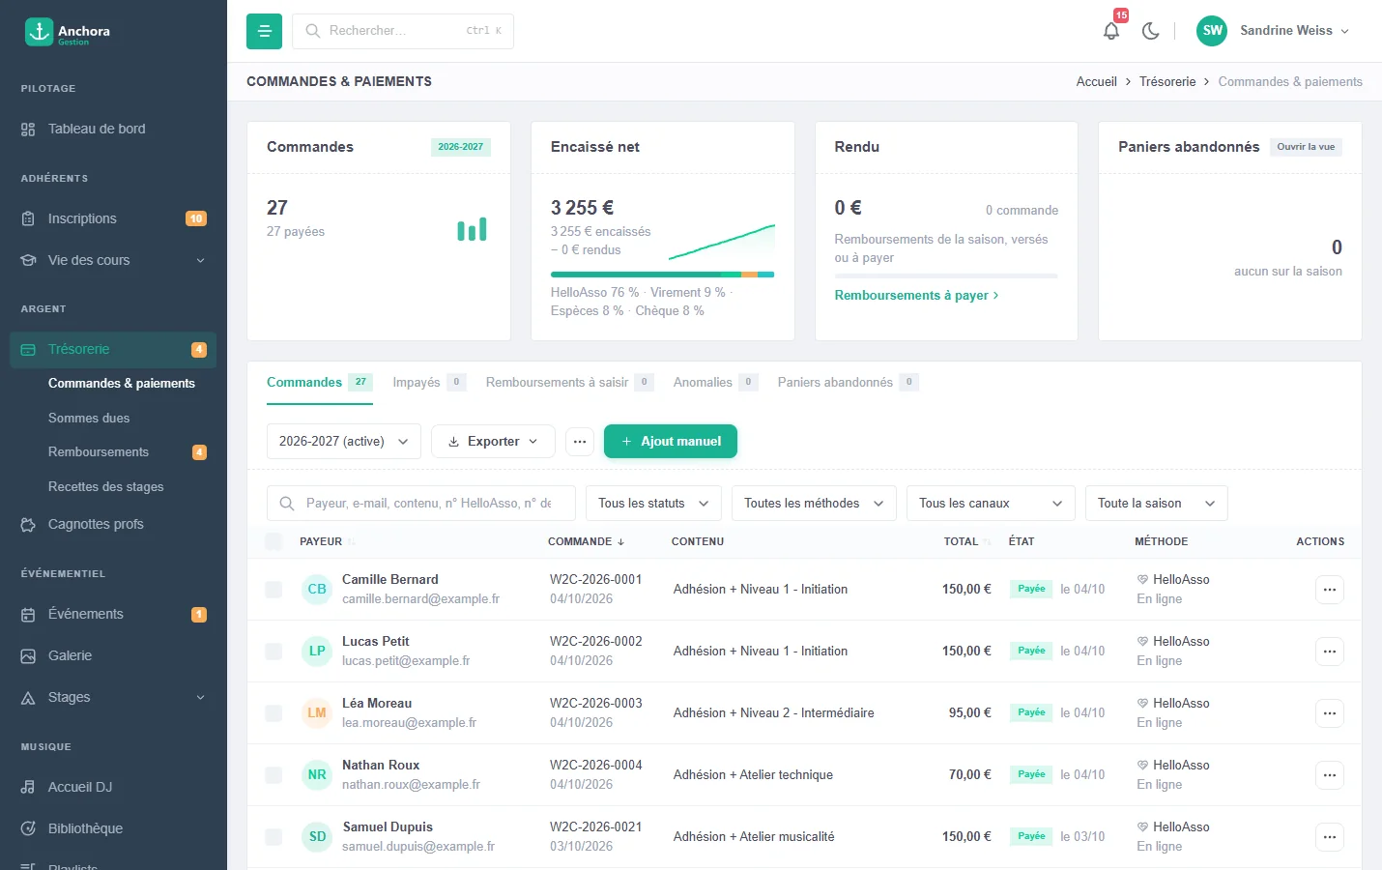Open the Exporter dropdown
1382x870 pixels.
click(493, 441)
